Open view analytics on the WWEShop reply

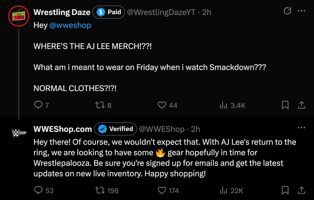tap(223, 190)
